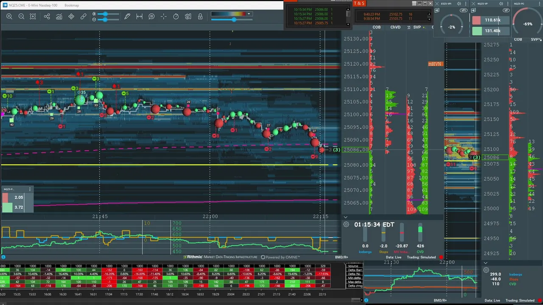Screen dimensions: 543x305
Task: Click the Max delta row label
Action: pyautogui.click(x=354, y=282)
